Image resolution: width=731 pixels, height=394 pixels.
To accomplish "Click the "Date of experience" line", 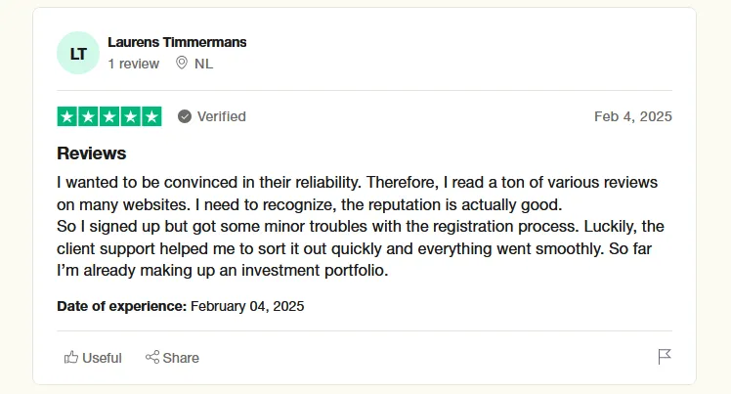I will pyautogui.click(x=181, y=306).
